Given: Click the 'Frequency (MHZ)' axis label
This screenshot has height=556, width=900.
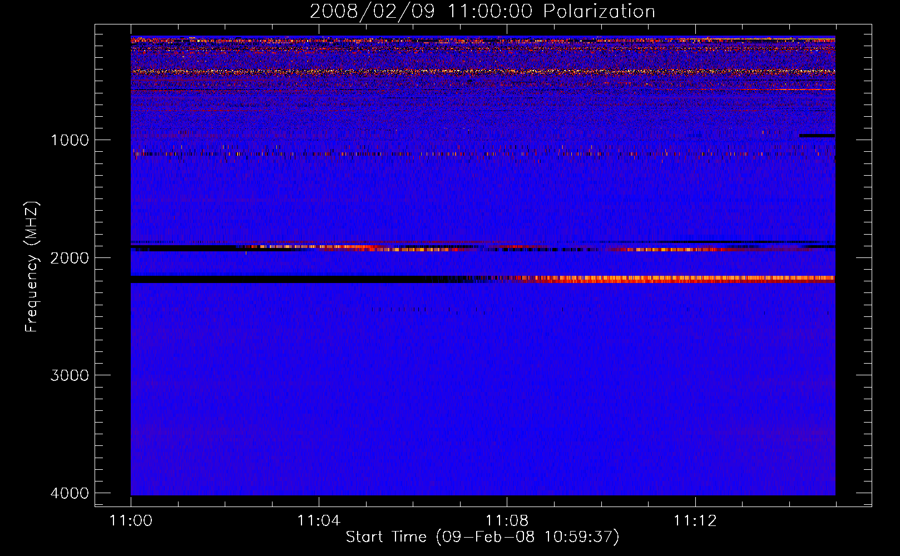Looking at the screenshot, I should tap(32, 267).
